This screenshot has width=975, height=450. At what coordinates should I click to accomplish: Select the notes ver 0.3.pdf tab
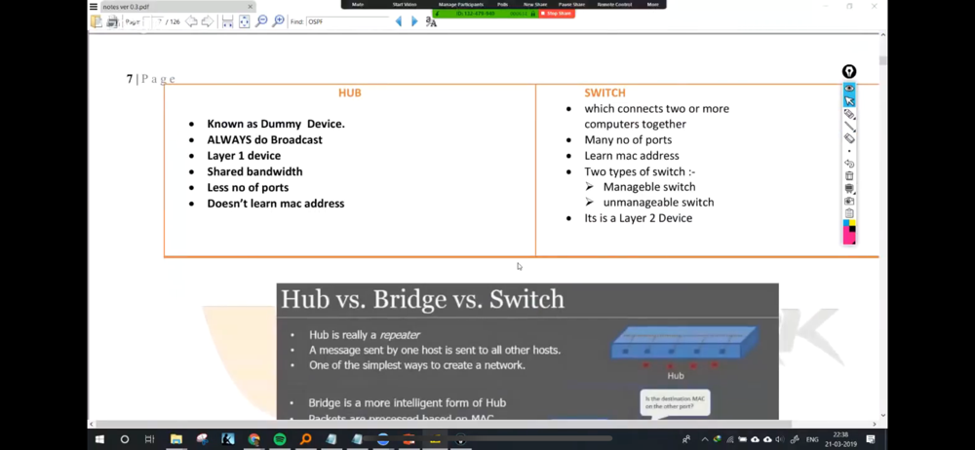point(177,7)
